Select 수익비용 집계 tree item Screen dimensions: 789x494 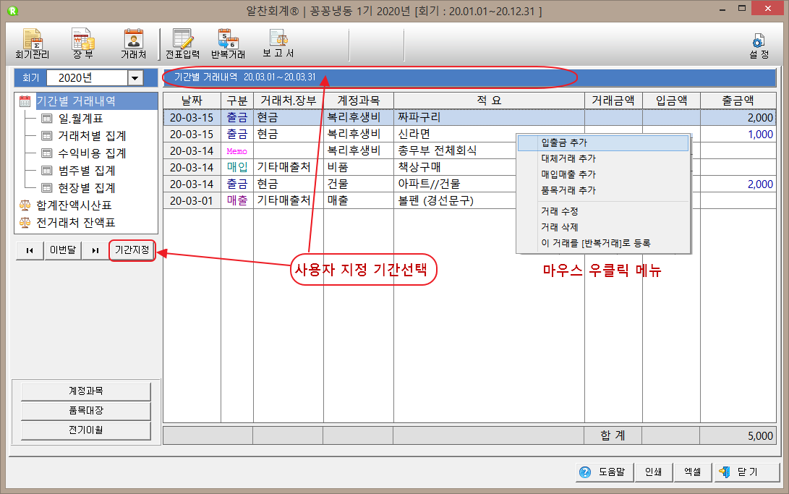(x=92, y=153)
